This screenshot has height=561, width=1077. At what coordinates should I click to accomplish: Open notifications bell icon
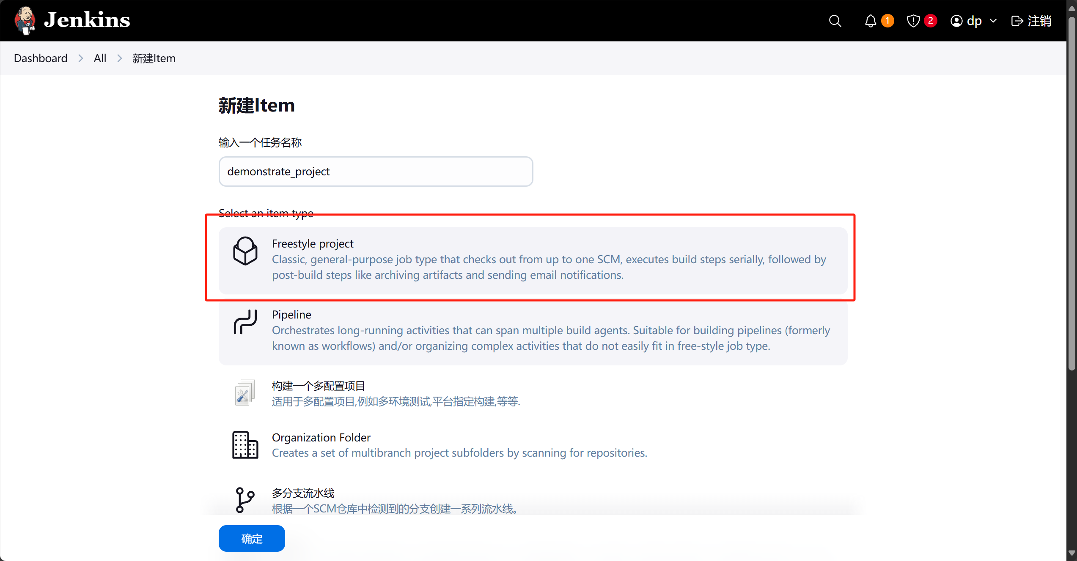[870, 21]
